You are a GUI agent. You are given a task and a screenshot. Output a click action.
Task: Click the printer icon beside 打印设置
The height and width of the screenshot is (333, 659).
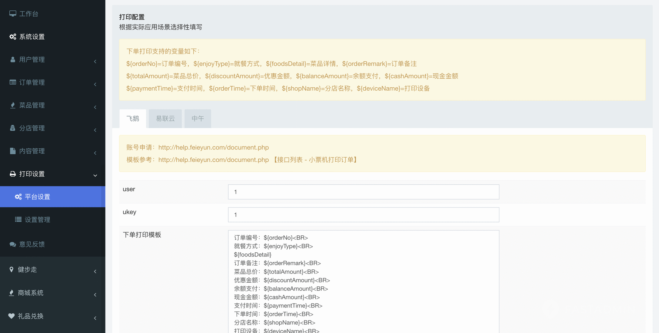coord(13,174)
